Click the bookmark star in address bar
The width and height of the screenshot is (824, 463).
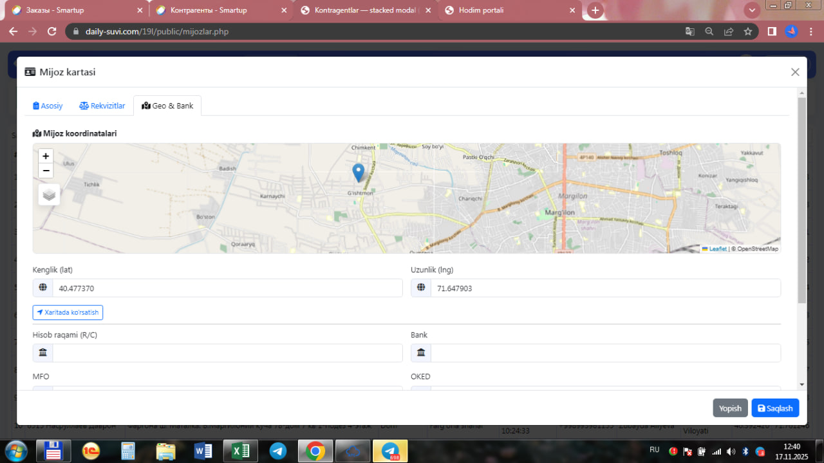(747, 31)
